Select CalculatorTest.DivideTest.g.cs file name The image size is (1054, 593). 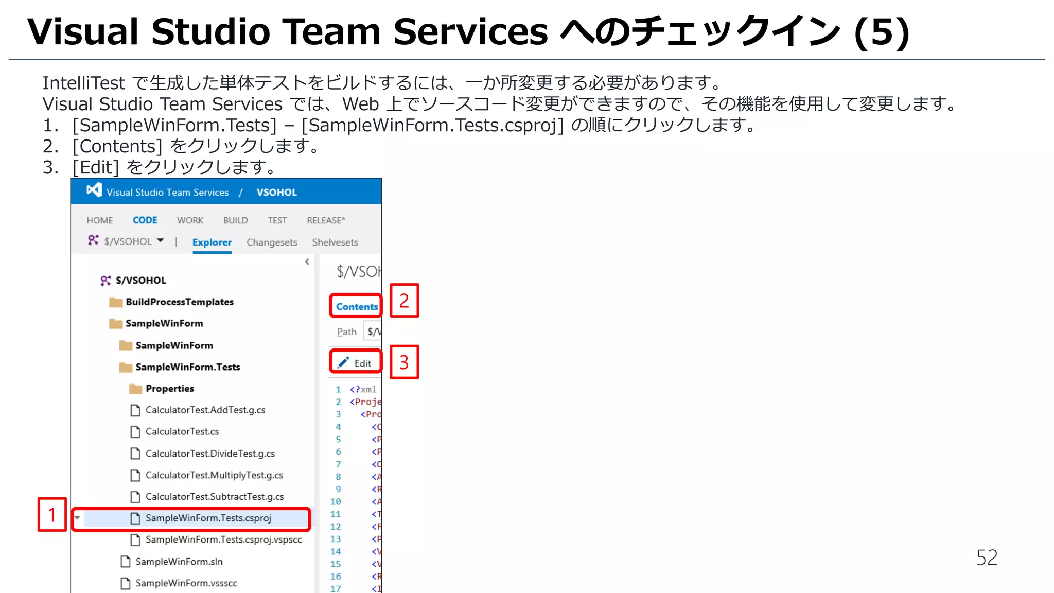pyautogui.click(x=210, y=454)
